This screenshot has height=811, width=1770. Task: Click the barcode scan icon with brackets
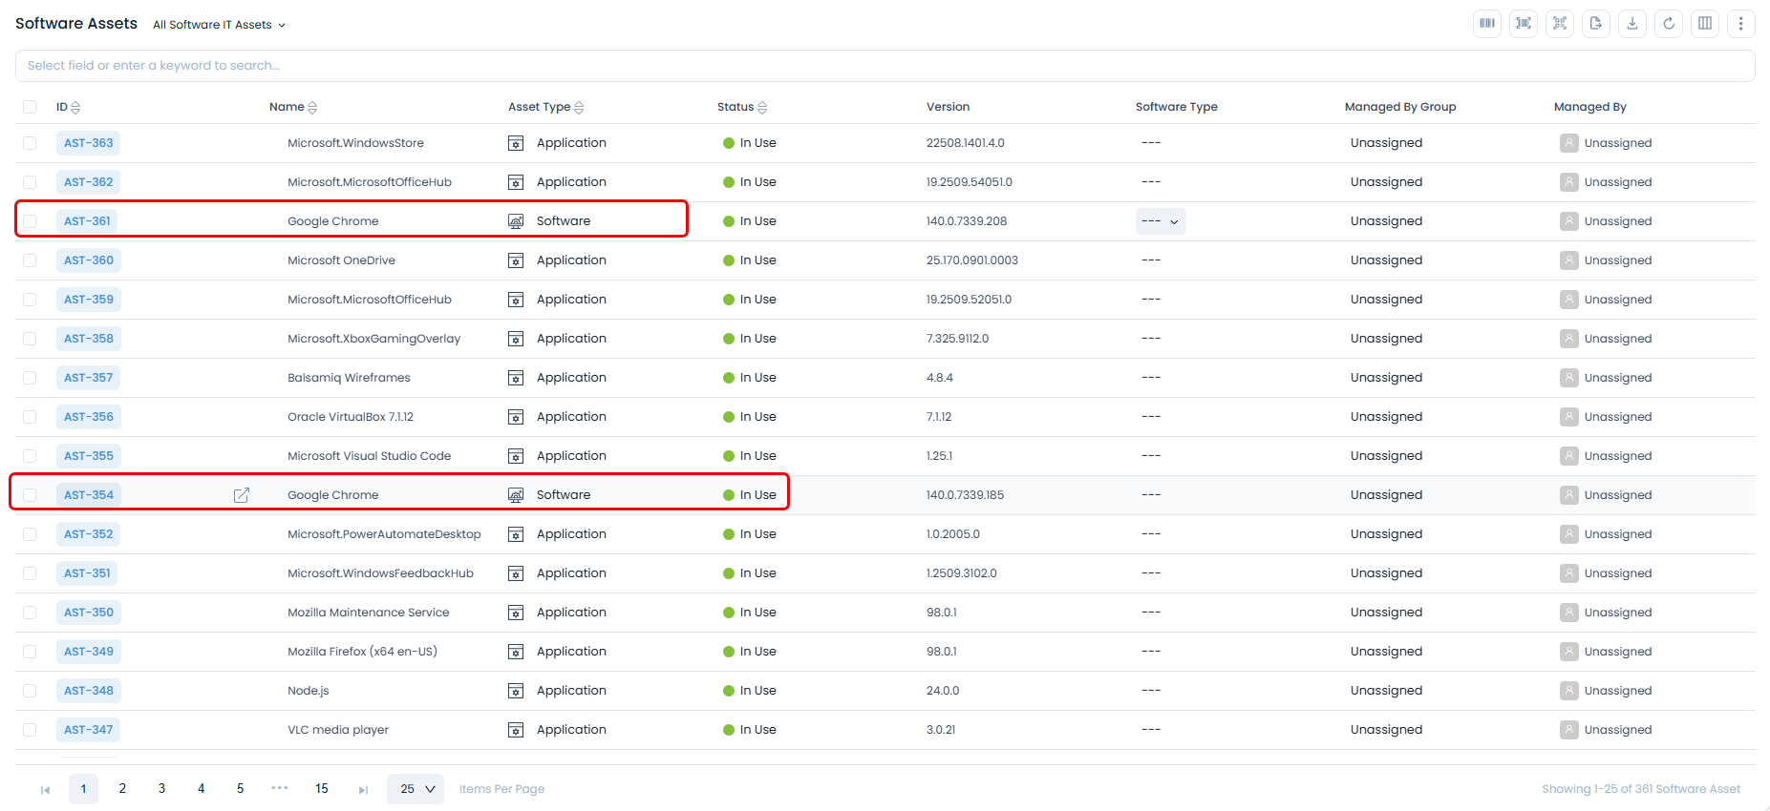pos(1524,24)
